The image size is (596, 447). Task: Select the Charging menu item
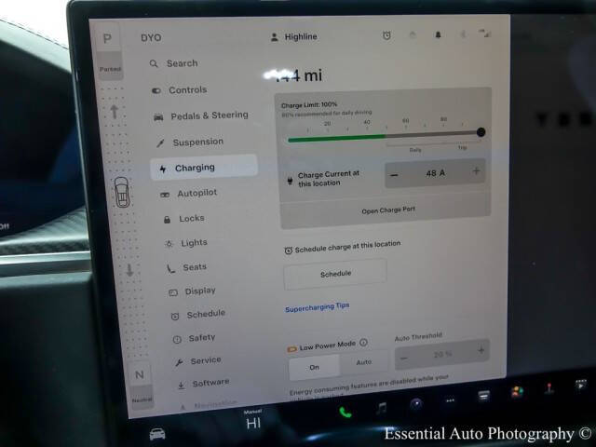tap(204, 168)
